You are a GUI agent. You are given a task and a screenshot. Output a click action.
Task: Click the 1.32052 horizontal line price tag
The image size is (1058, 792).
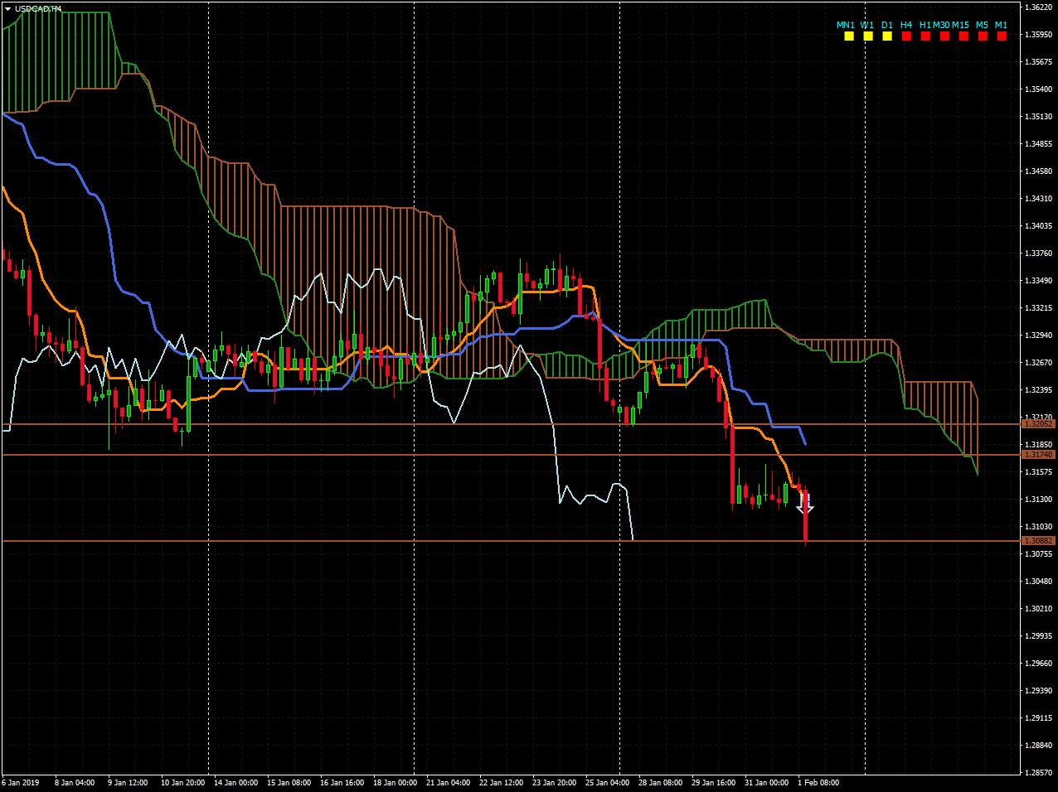click(x=1038, y=424)
